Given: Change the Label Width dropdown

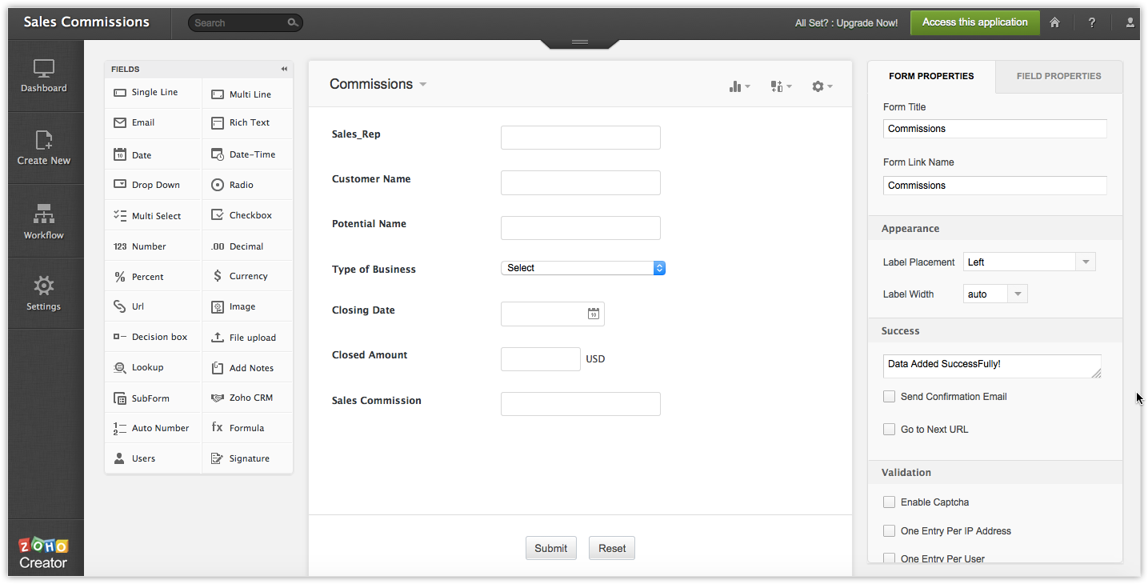Looking at the screenshot, I should (995, 294).
